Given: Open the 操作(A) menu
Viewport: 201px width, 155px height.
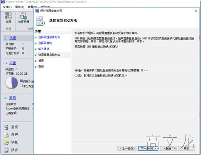Looking at the screenshot, I should click(x=20, y=7).
